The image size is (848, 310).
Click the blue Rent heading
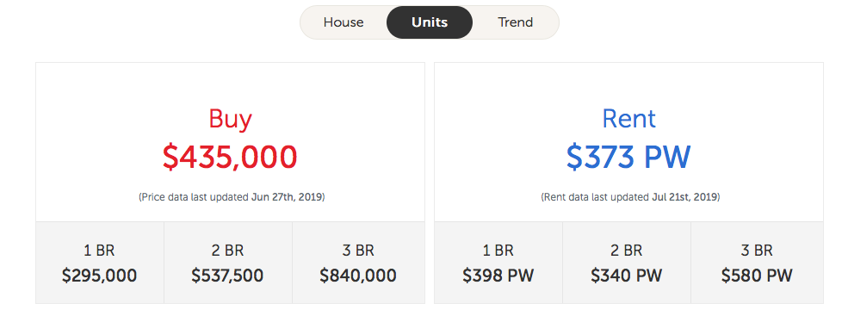[x=629, y=119]
